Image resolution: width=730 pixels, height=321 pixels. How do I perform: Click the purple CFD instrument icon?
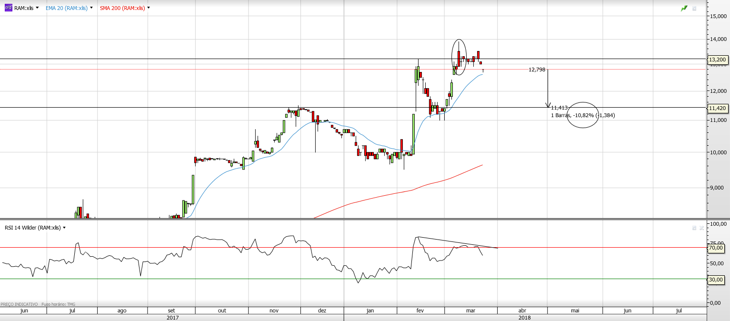(8, 8)
